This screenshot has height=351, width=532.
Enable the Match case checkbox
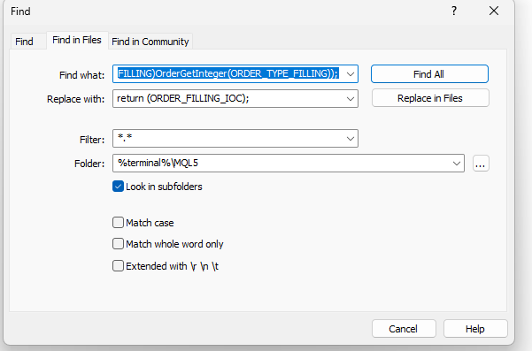pos(118,223)
